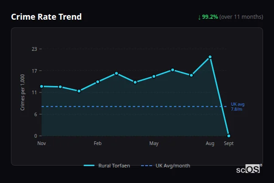Screen dimensions: 274x183
Task: Click the 'Crime Rate Trend' heading
Action: (x=46, y=17)
